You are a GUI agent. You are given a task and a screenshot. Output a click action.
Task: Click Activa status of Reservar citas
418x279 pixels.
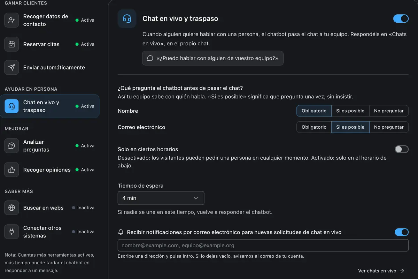click(x=85, y=44)
